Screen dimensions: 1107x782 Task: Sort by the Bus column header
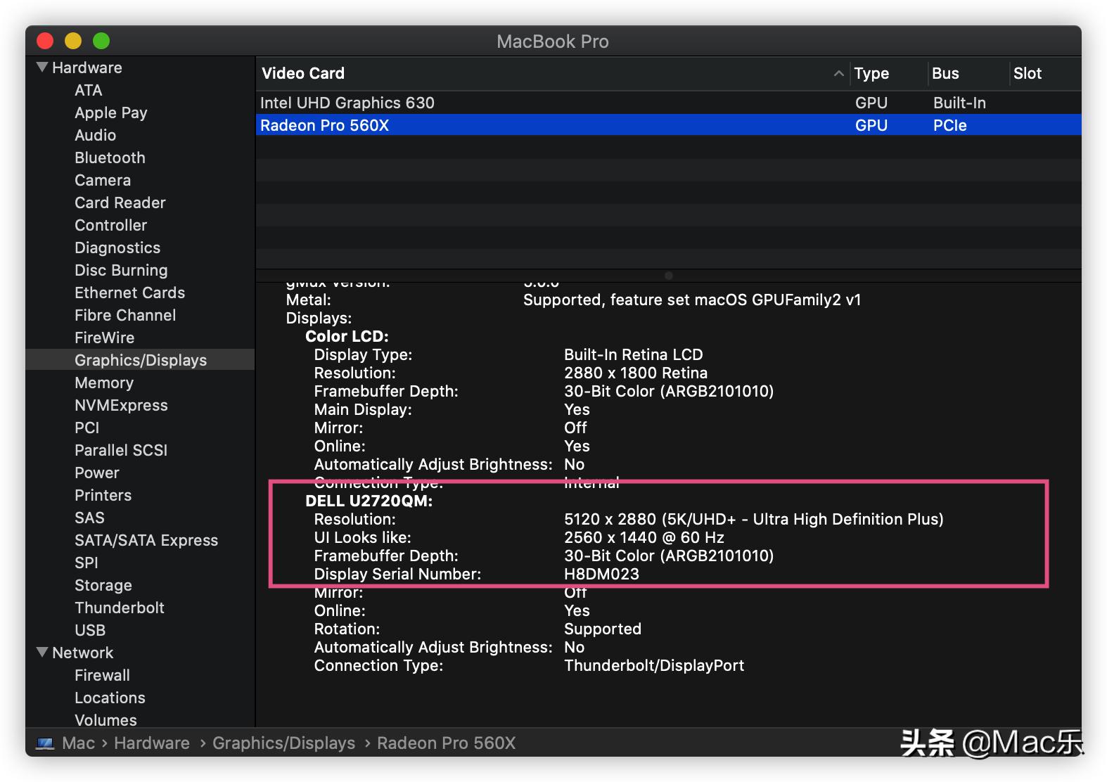click(x=945, y=73)
